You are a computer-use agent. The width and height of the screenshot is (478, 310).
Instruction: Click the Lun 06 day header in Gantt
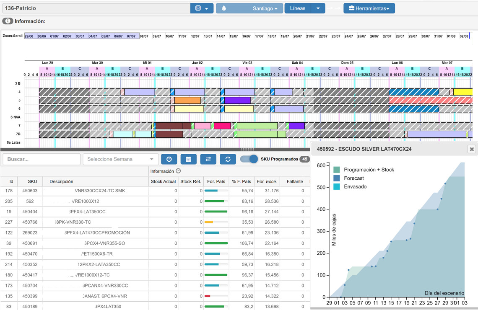(x=397, y=63)
